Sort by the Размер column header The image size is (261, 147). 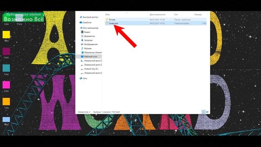(x=198, y=15)
